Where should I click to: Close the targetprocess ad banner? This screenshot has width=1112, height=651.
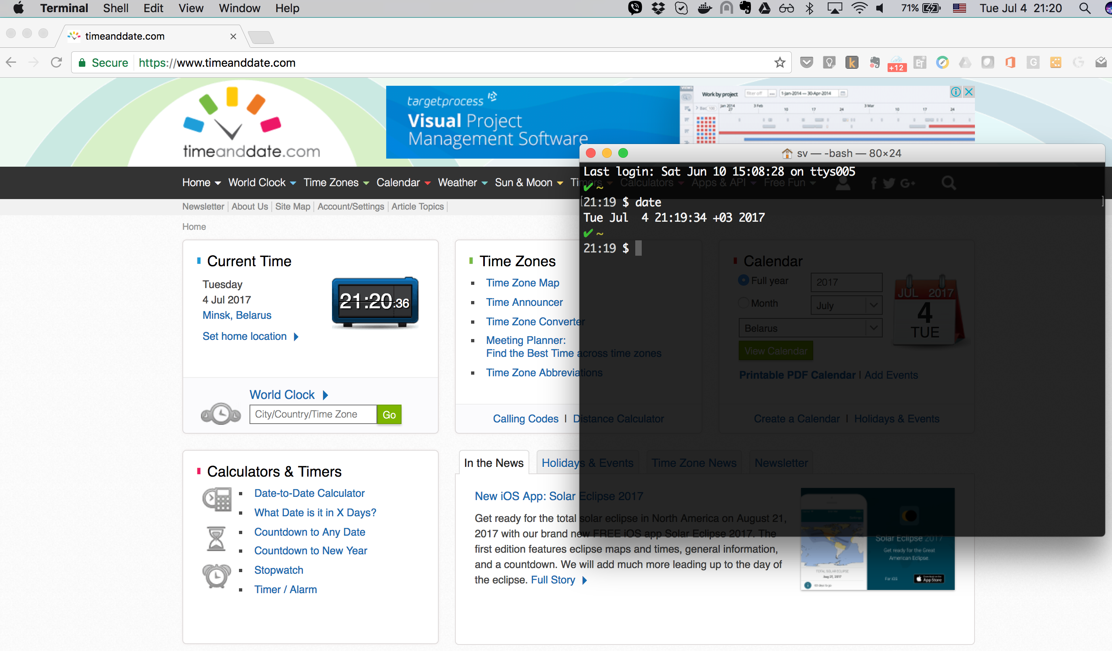click(969, 92)
